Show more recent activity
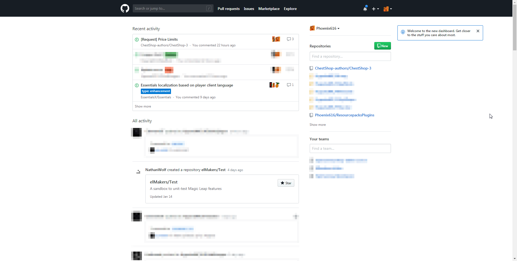The image size is (517, 261). tap(143, 106)
